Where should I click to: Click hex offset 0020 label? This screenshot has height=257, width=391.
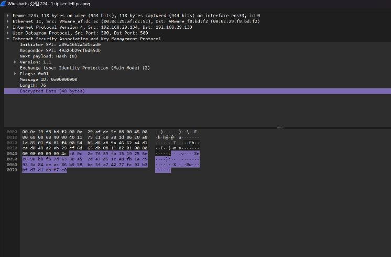coord(12,143)
